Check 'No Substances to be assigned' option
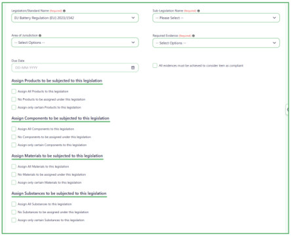Screen dimensions: 291x236 14,212
